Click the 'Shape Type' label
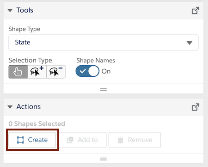208x167 pixels. point(24,29)
